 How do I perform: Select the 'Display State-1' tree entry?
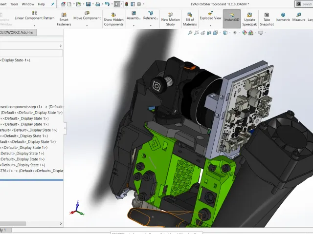tap(15, 60)
